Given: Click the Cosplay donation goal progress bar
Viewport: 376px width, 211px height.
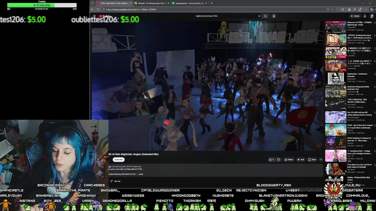Looking at the screenshot, I should (42, 5).
